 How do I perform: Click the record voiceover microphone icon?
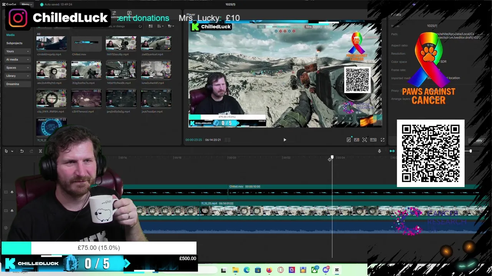click(x=379, y=151)
